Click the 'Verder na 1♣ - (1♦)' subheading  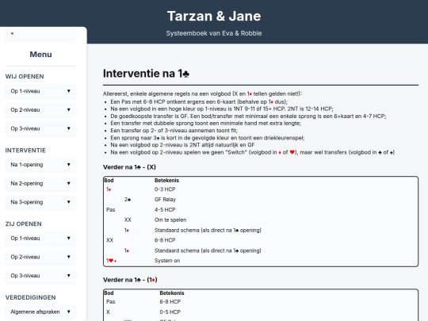point(130,280)
